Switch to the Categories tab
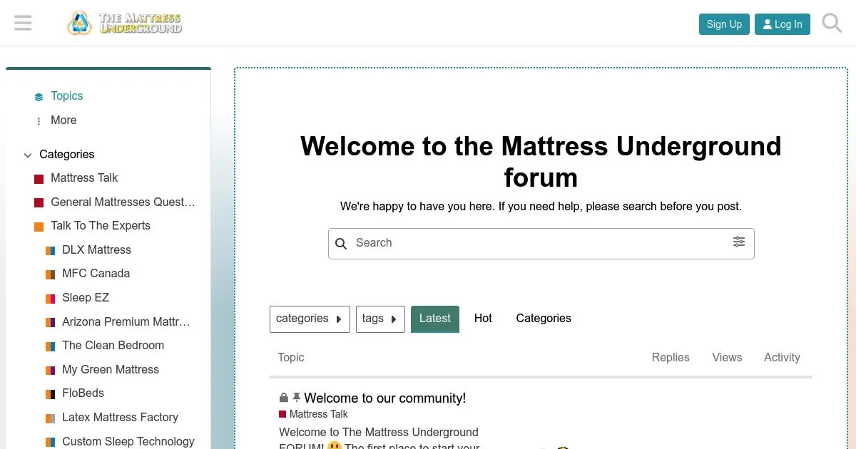The height and width of the screenshot is (449, 856). (544, 319)
